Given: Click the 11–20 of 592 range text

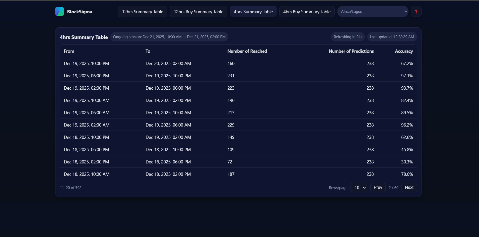Looking at the screenshot, I should pyautogui.click(x=71, y=188).
